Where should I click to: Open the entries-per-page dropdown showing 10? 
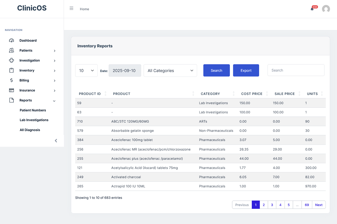86,70
